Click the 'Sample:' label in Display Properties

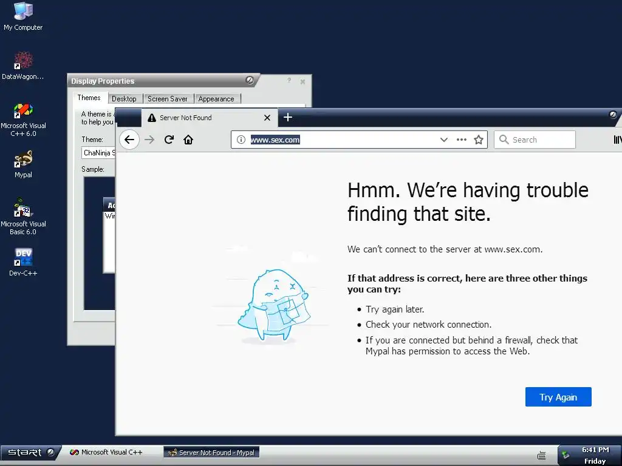tap(93, 169)
